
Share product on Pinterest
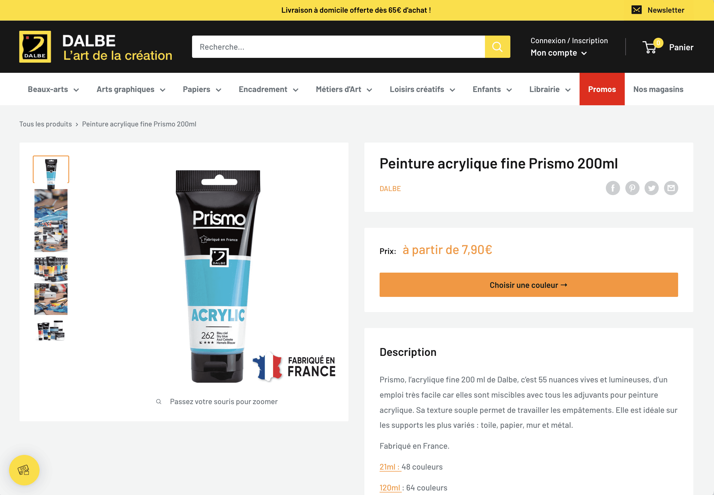click(x=632, y=188)
